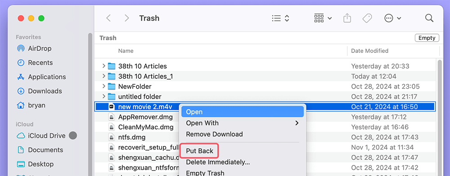
Task: Go back with the left chevron button
Action: click(x=108, y=18)
